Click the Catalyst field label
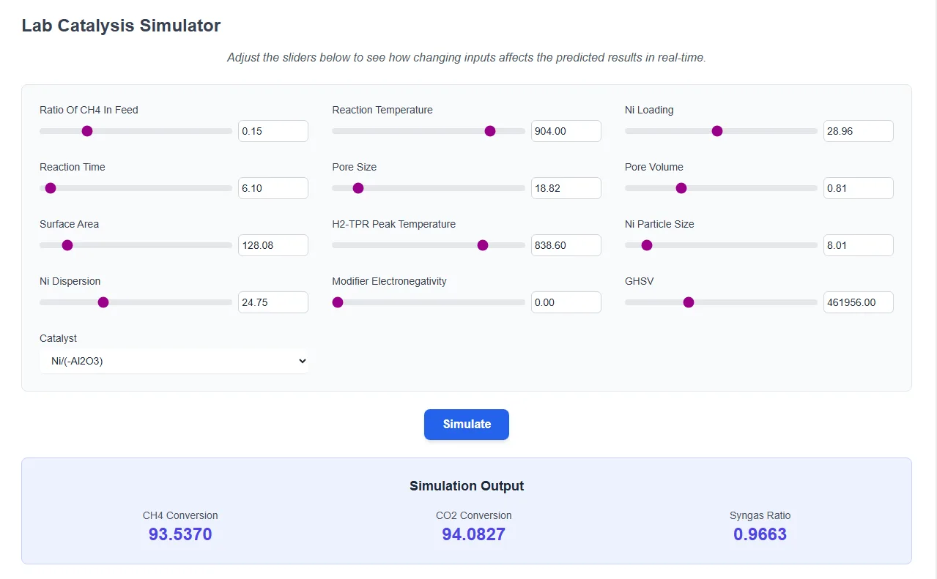937x579 pixels. tap(58, 338)
